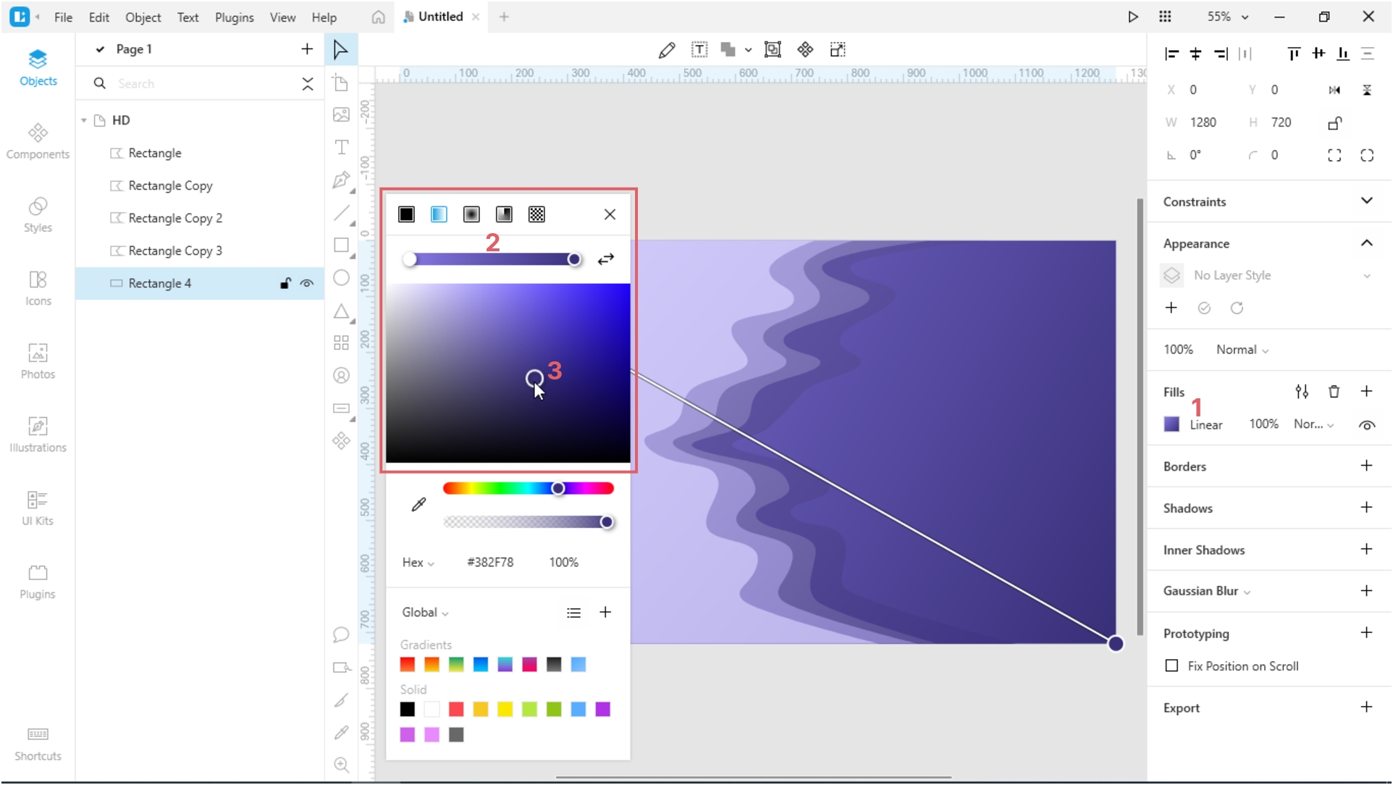Open the Text menu
The height and width of the screenshot is (785, 1393).
click(188, 17)
